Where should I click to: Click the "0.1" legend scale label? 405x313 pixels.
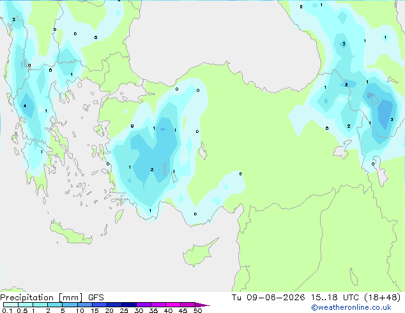[7, 310]
